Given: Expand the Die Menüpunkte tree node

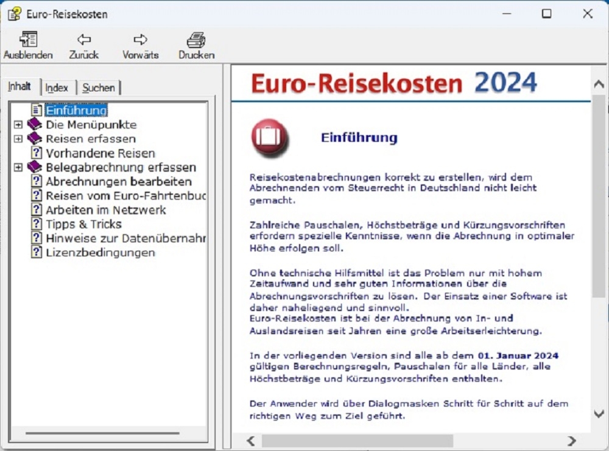Looking at the screenshot, I should tap(18, 125).
